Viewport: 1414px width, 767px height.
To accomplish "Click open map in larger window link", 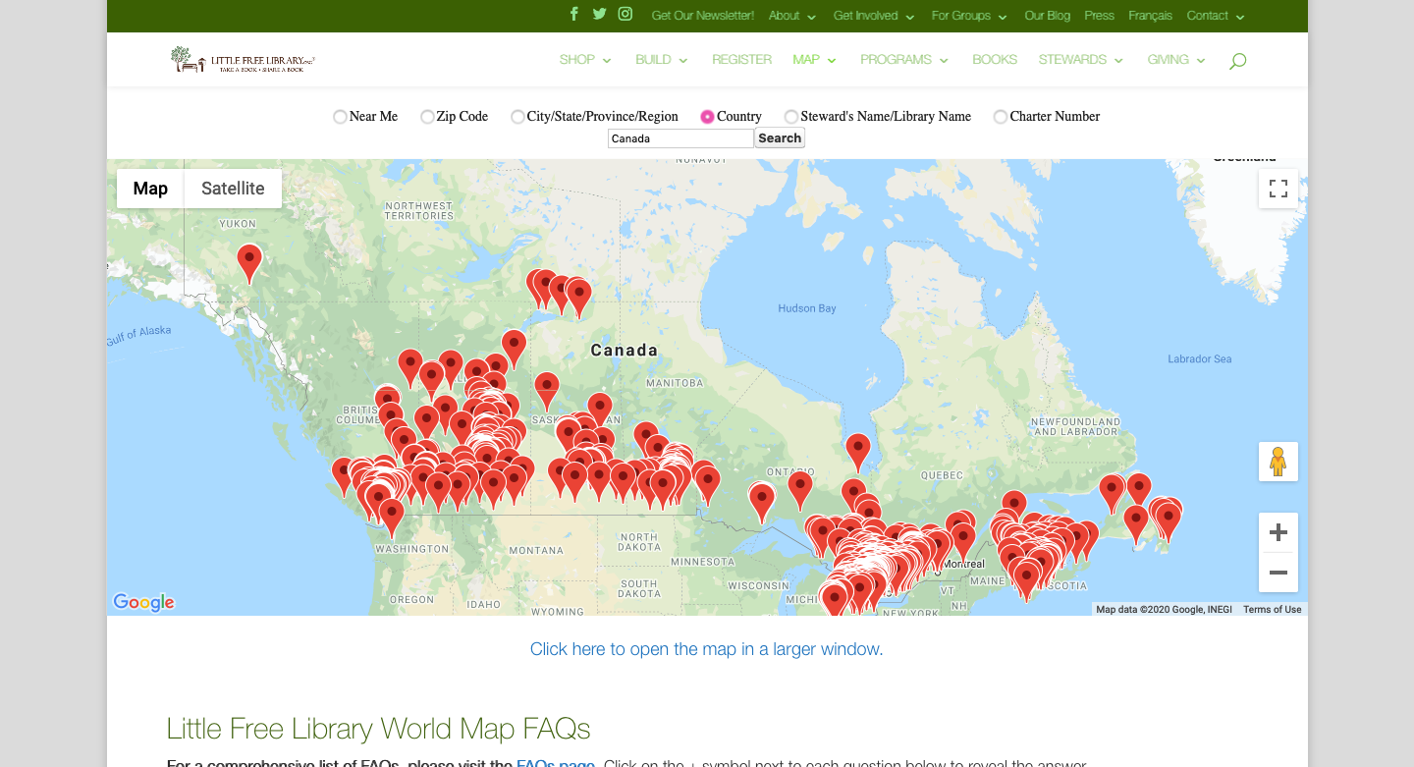I will (706, 649).
